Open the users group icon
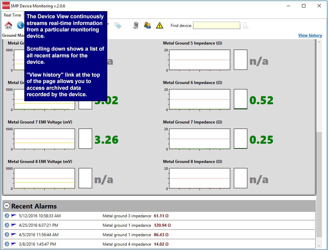 point(147,25)
